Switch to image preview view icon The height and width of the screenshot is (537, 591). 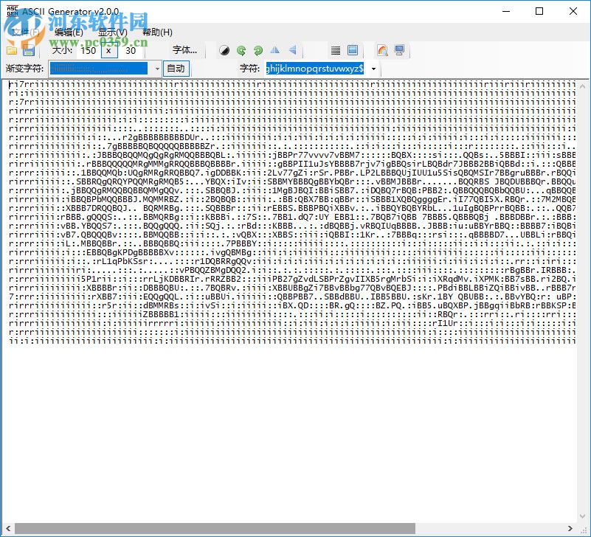click(354, 50)
